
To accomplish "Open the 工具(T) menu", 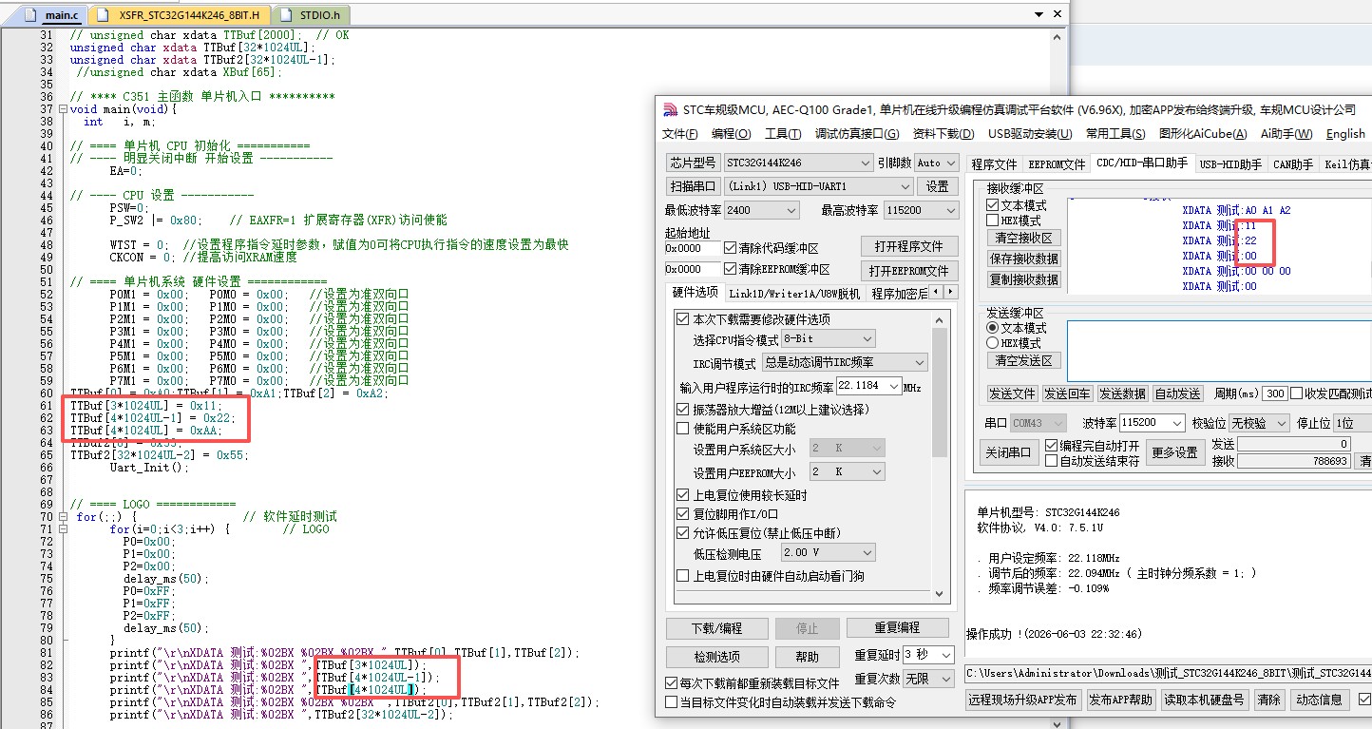I will coord(783,134).
